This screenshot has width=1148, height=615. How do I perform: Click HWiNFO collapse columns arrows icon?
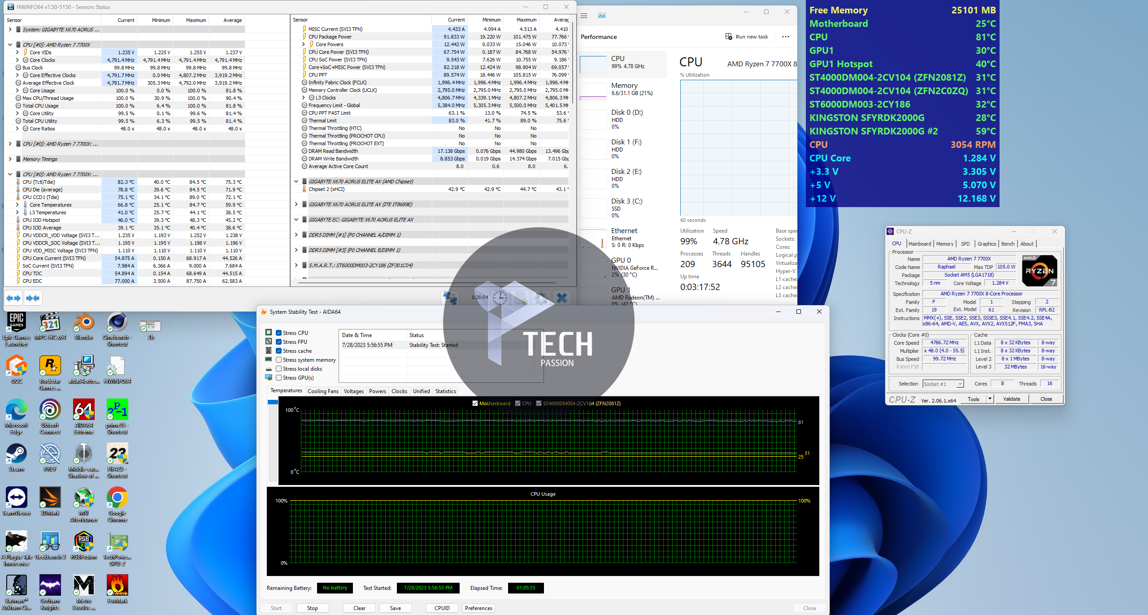point(33,298)
